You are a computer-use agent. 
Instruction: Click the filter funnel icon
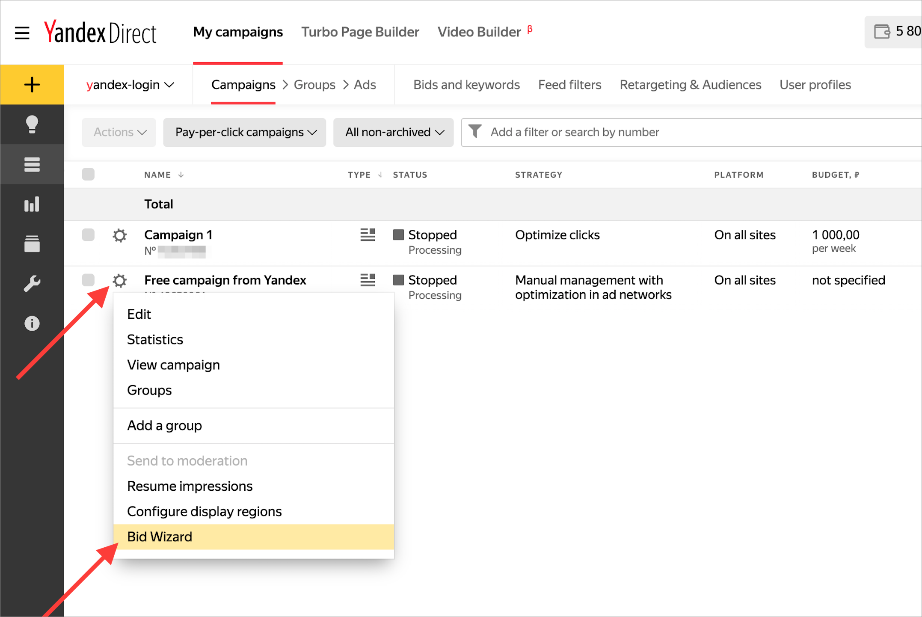point(475,131)
